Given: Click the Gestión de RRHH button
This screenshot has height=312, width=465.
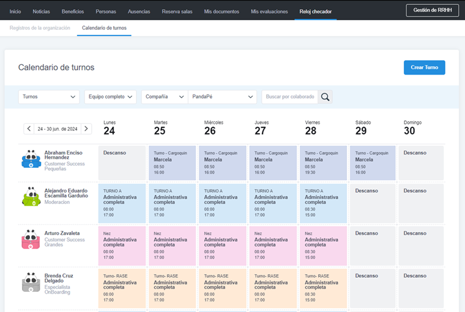Looking at the screenshot, I should pyautogui.click(x=432, y=10).
